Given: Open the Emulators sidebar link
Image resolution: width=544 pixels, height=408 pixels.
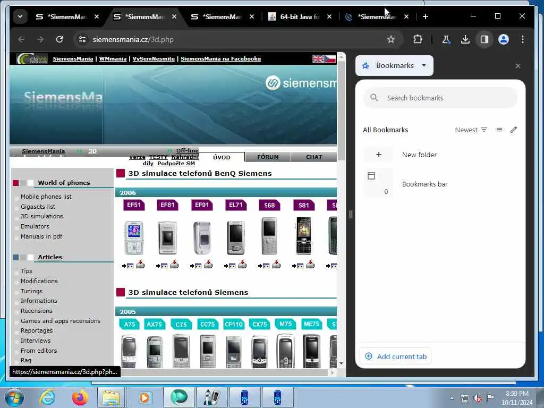Looking at the screenshot, I should tap(35, 226).
